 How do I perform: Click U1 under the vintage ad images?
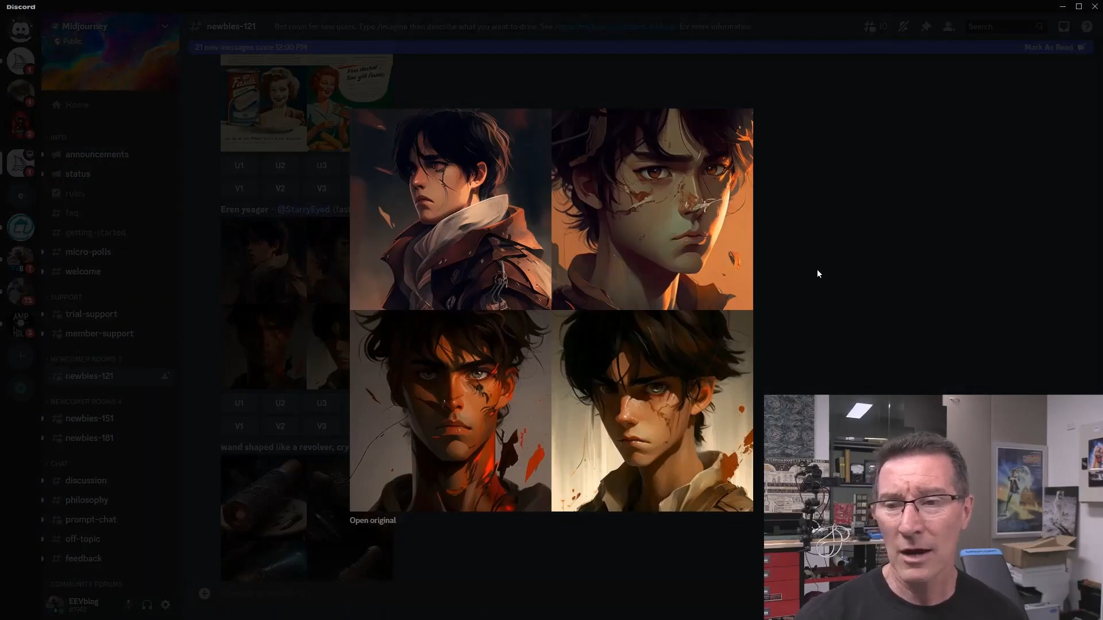point(239,165)
